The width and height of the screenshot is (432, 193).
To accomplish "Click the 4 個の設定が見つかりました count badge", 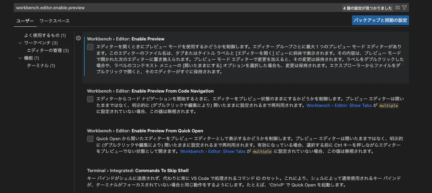I will [367, 8].
